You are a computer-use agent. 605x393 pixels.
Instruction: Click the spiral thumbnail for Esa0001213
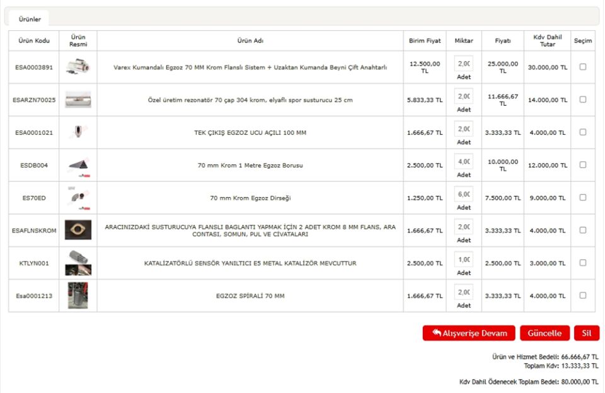(x=78, y=295)
